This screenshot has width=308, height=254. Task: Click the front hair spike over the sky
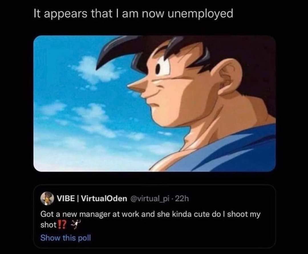[112, 51]
